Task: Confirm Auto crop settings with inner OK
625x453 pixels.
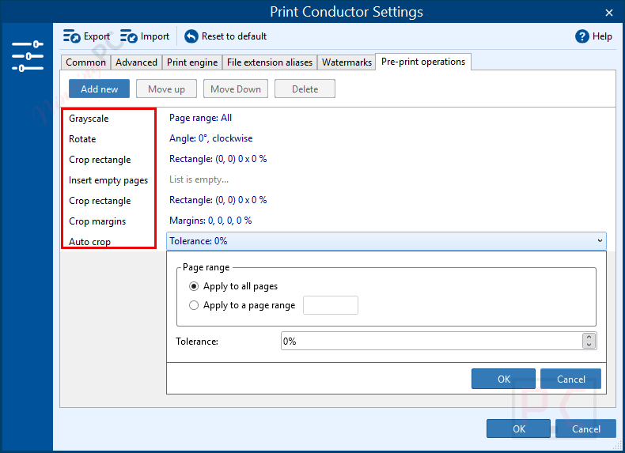Action: 503,379
